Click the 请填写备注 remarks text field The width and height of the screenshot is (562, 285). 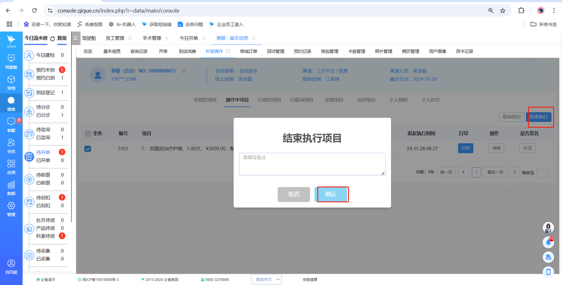click(312, 164)
